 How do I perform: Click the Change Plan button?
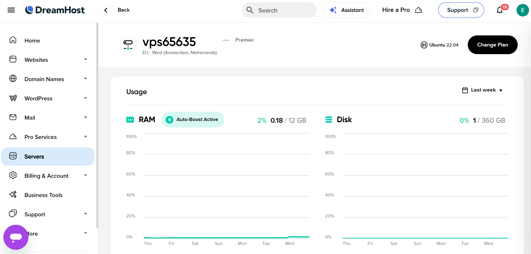(492, 45)
